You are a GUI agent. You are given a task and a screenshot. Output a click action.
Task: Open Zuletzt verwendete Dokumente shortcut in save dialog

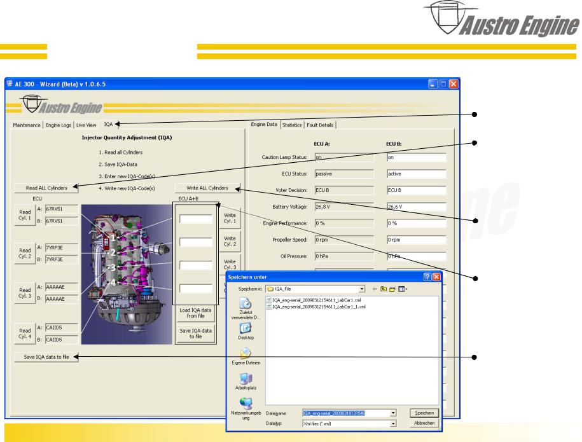246,308
